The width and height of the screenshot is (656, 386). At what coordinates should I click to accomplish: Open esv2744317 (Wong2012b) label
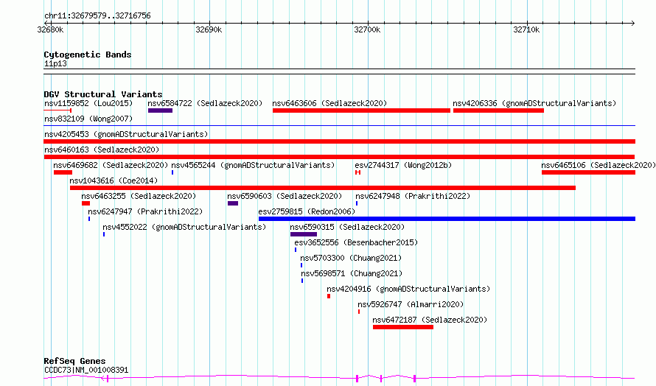coord(403,165)
